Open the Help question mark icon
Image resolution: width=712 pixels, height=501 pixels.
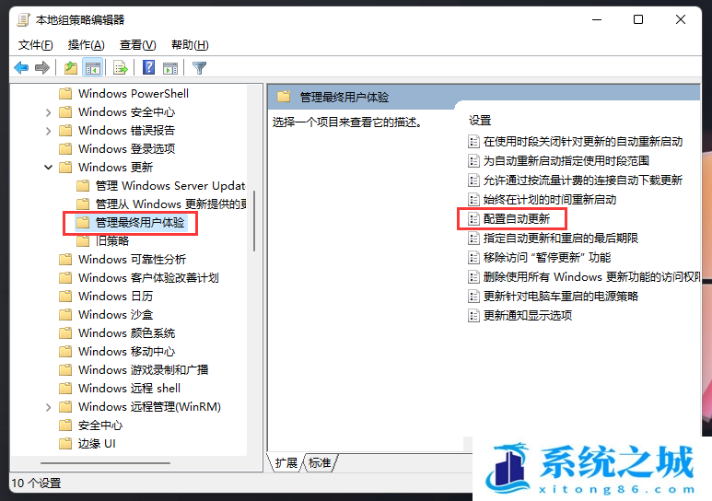[x=148, y=67]
